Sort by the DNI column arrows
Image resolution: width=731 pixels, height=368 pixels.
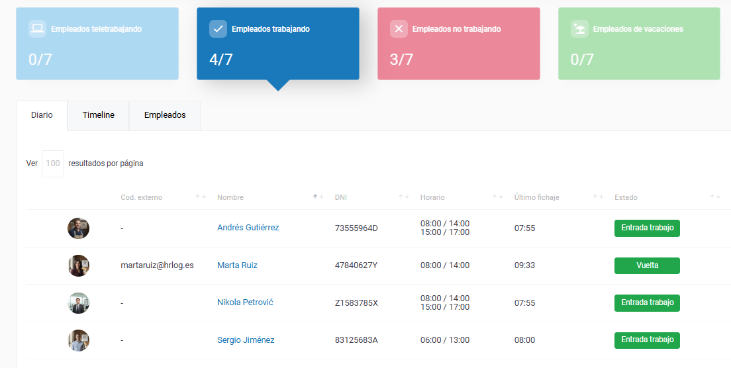tap(403, 197)
